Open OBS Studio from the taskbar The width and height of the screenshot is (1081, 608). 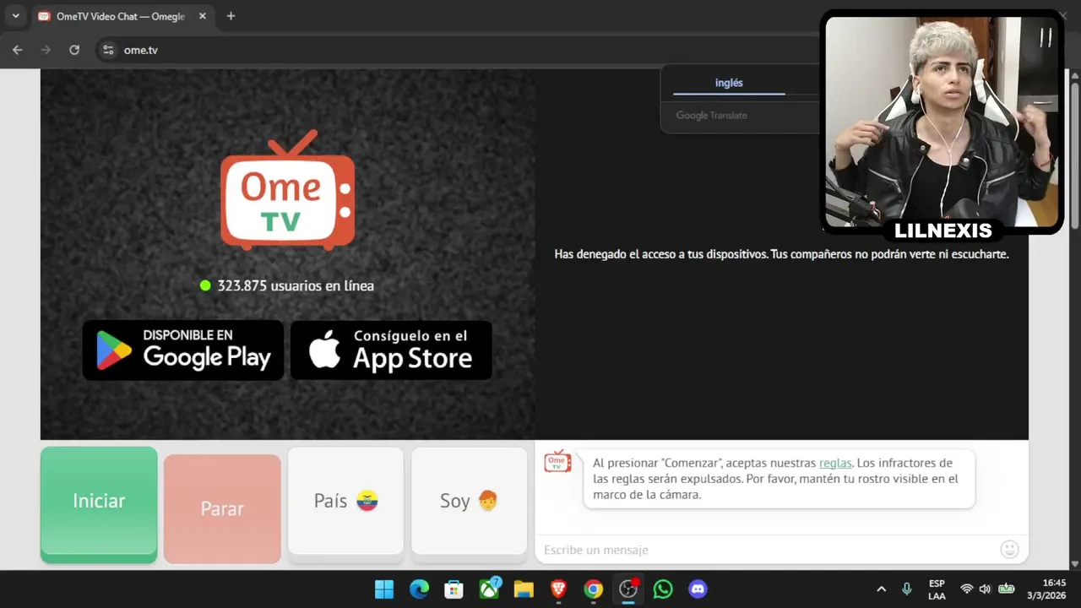pos(628,589)
